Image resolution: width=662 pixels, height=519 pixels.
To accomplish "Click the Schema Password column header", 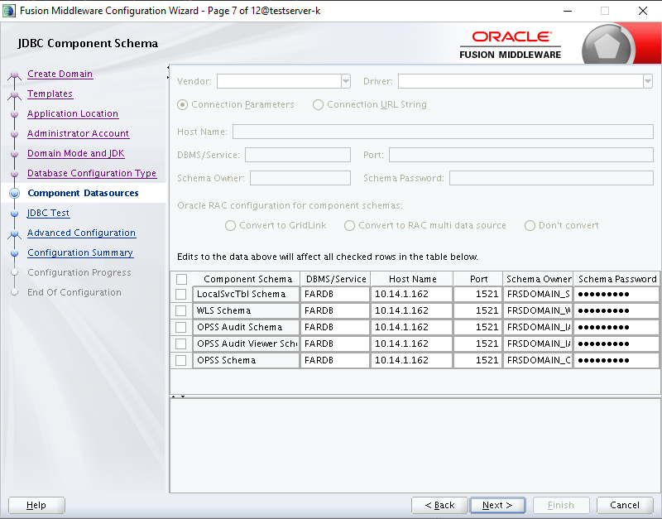I will (x=616, y=279).
